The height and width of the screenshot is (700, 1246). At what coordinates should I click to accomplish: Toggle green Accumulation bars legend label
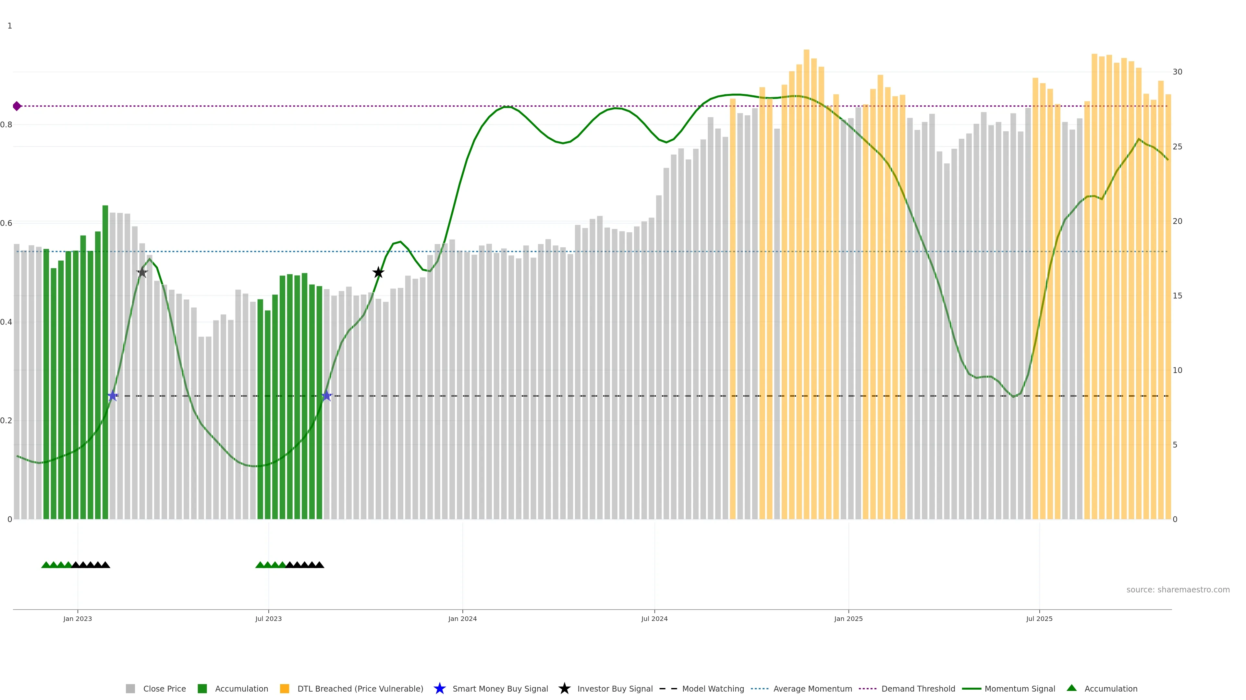241,688
